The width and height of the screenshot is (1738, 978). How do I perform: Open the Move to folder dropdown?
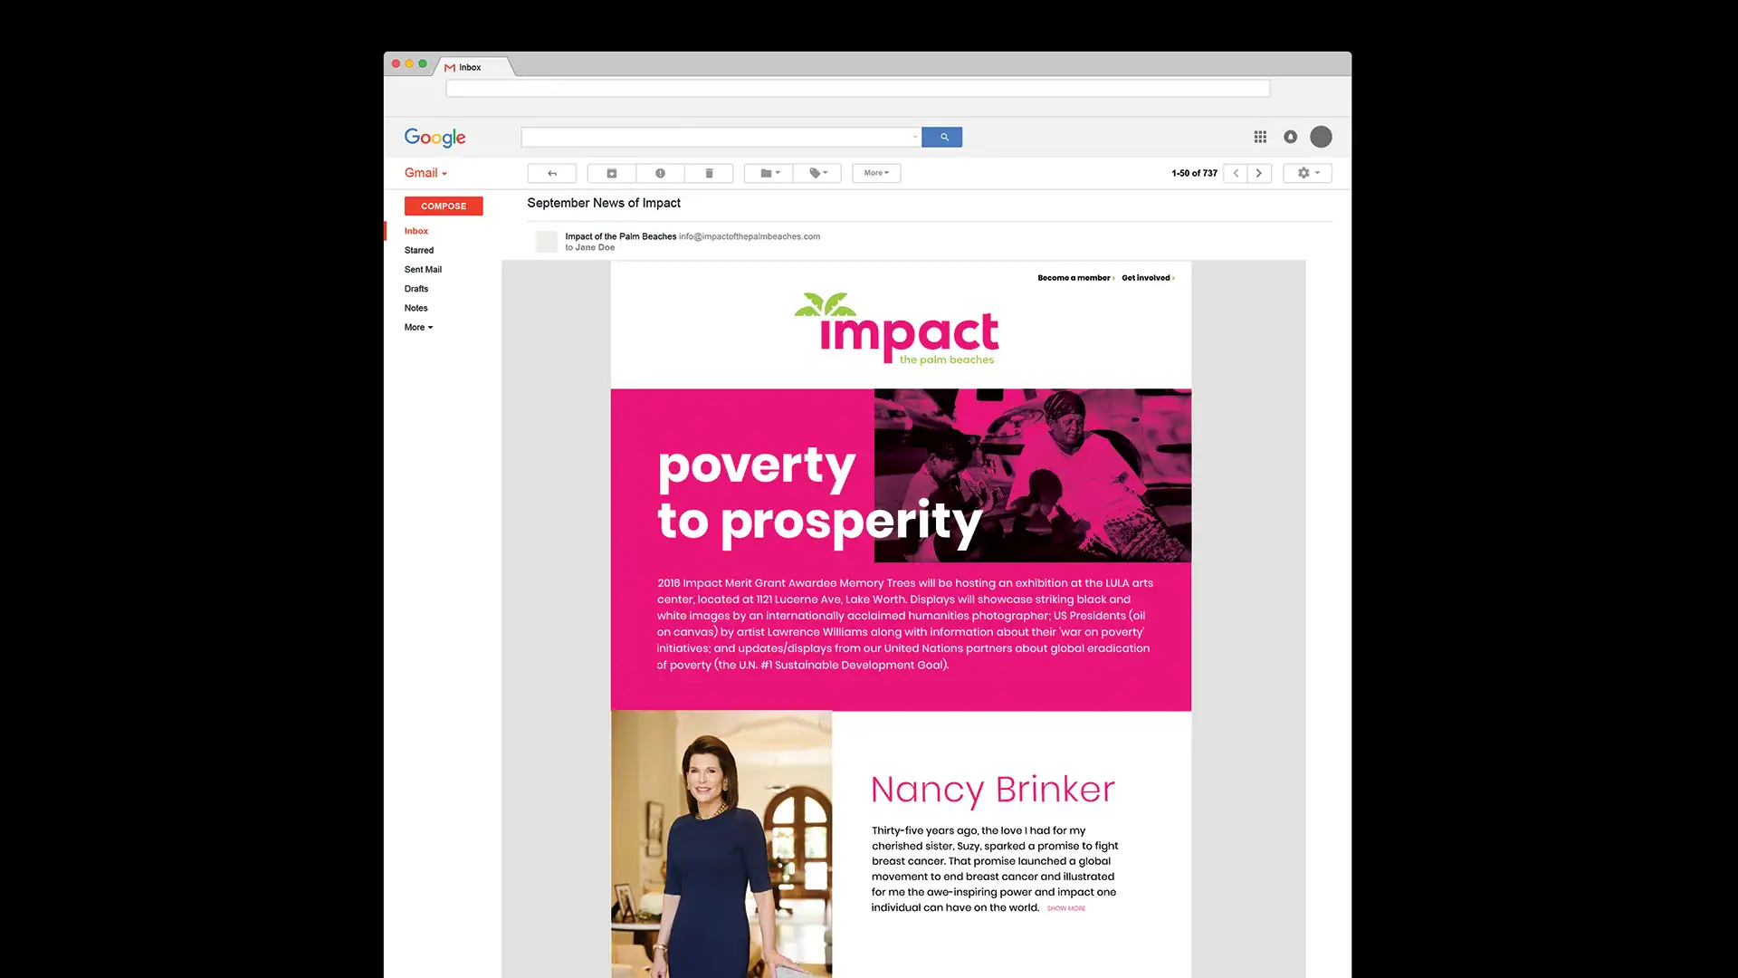point(769,173)
